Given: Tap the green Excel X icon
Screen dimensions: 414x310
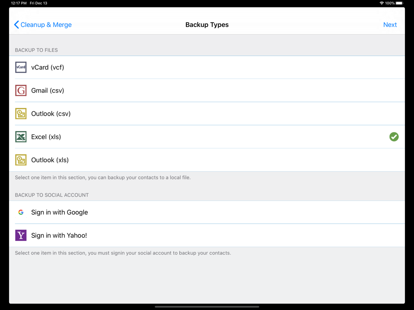Looking at the screenshot, I should [x=21, y=137].
